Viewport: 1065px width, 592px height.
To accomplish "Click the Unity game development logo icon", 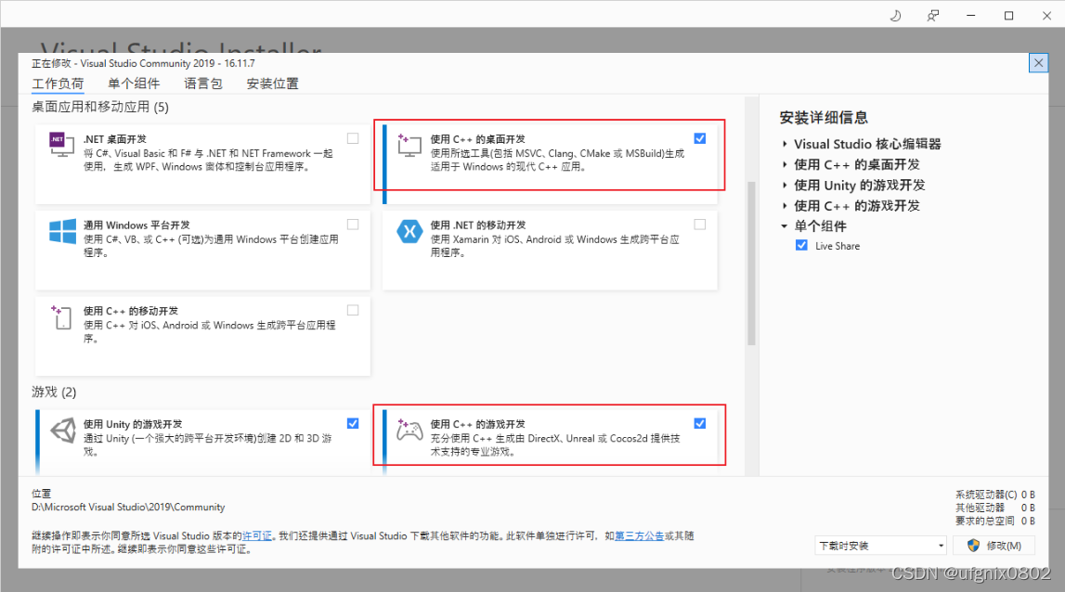I will tap(62, 431).
